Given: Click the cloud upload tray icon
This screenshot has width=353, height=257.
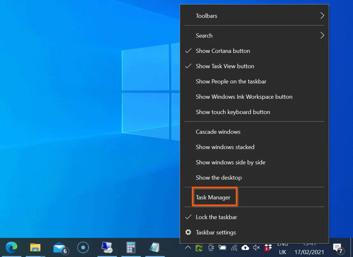Looking at the screenshot, I should pos(245,248).
